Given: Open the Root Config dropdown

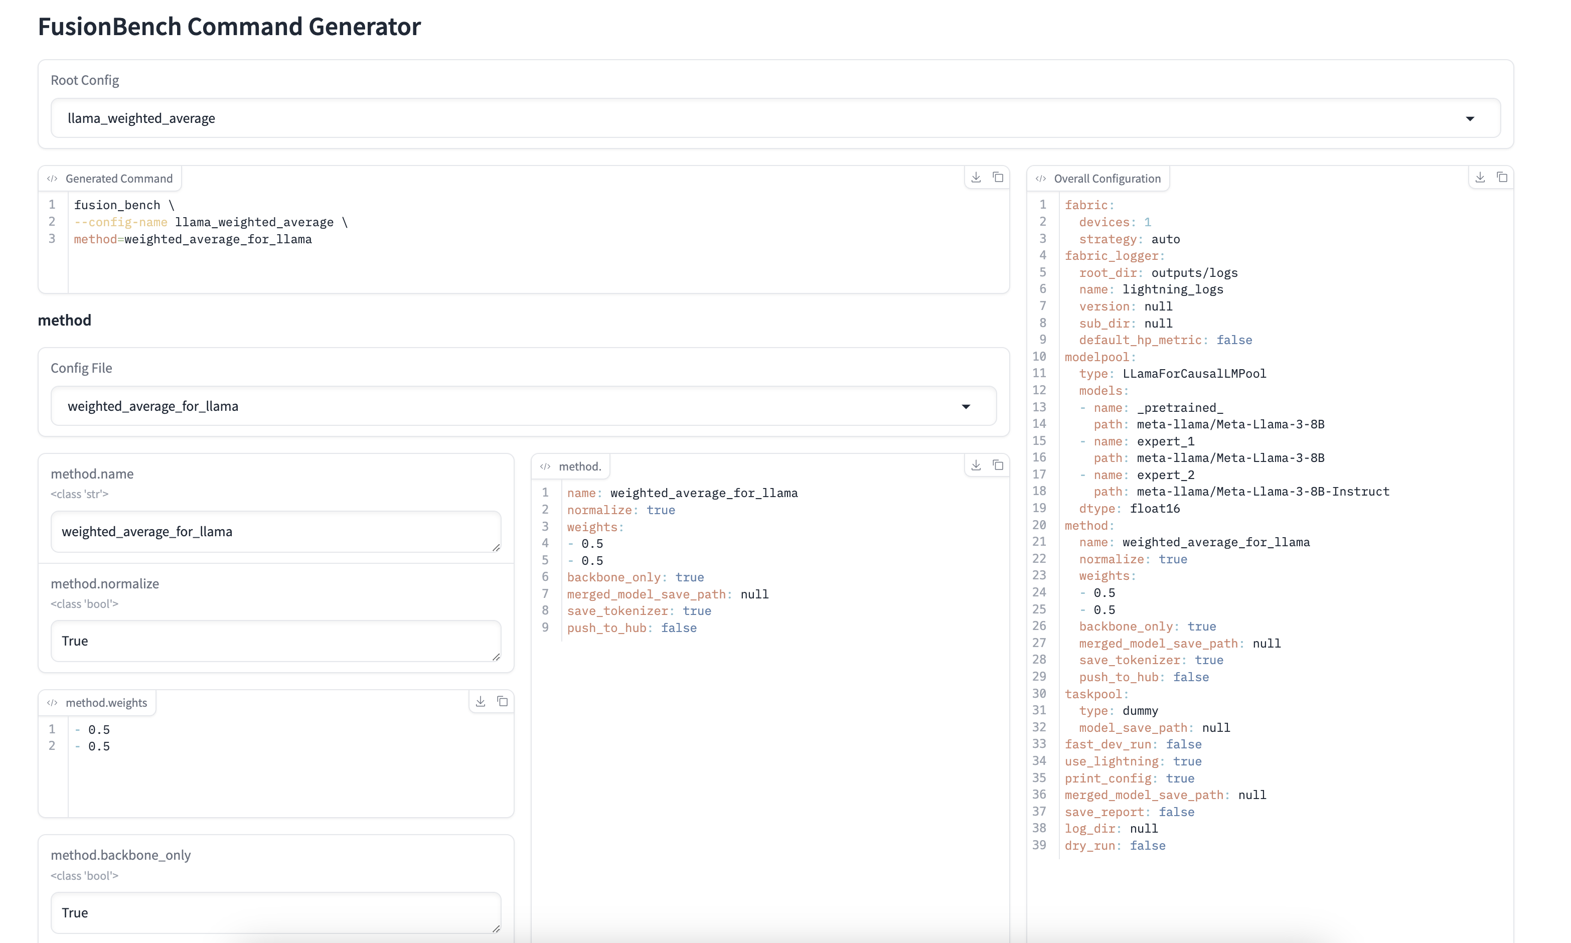Looking at the screenshot, I should [x=775, y=118].
